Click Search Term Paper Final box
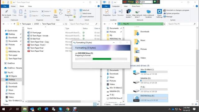199x112 pixels. (x=84, y=24)
